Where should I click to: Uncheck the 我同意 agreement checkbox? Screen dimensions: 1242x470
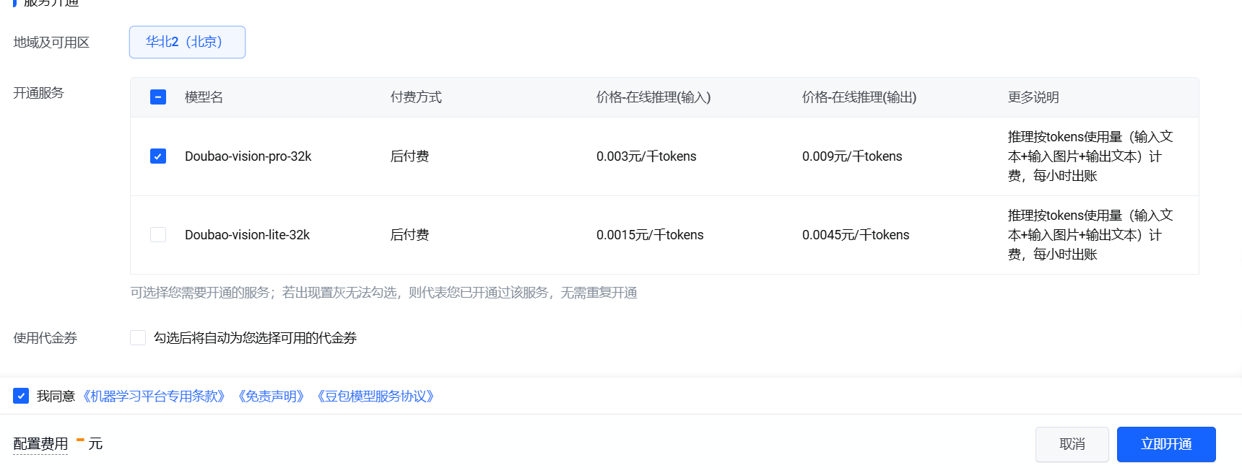point(21,396)
